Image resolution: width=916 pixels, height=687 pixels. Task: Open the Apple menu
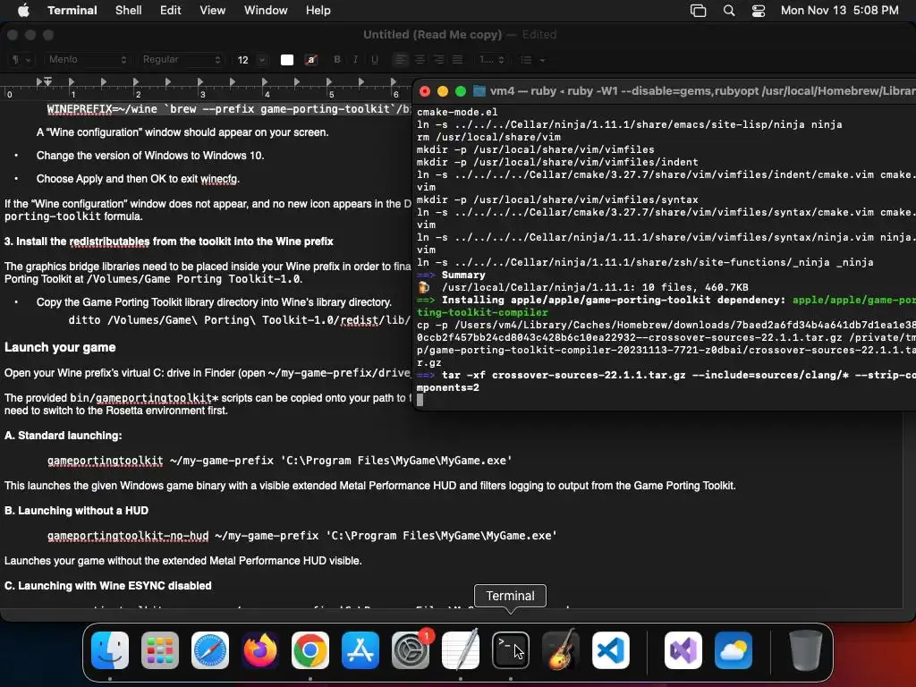(x=23, y=10)
